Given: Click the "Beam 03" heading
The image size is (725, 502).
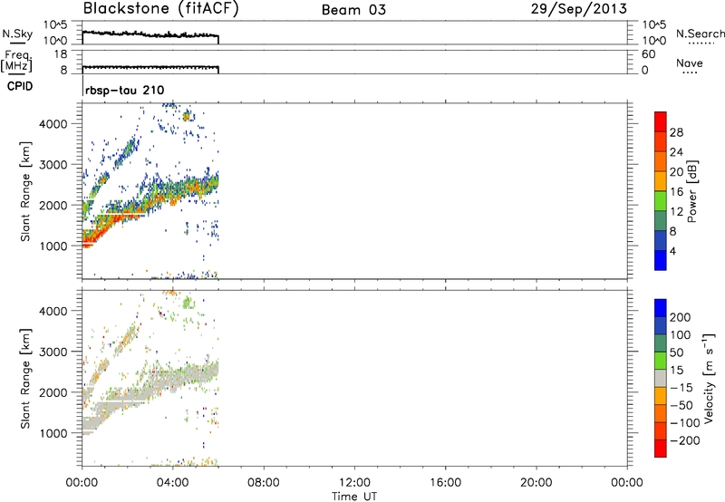Looking at the screenshot, I should pos(353,10).
